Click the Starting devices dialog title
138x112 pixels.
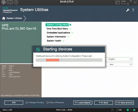point(58,49)
